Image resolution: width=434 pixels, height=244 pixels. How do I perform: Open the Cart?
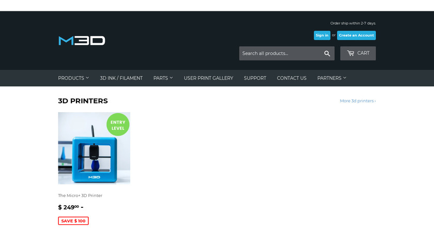(x=358, y=53)
